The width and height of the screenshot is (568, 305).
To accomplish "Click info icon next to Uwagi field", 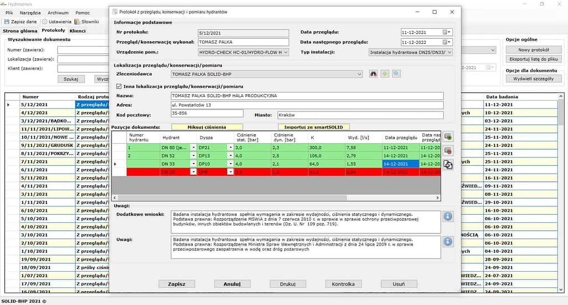I will coord(448,242).
